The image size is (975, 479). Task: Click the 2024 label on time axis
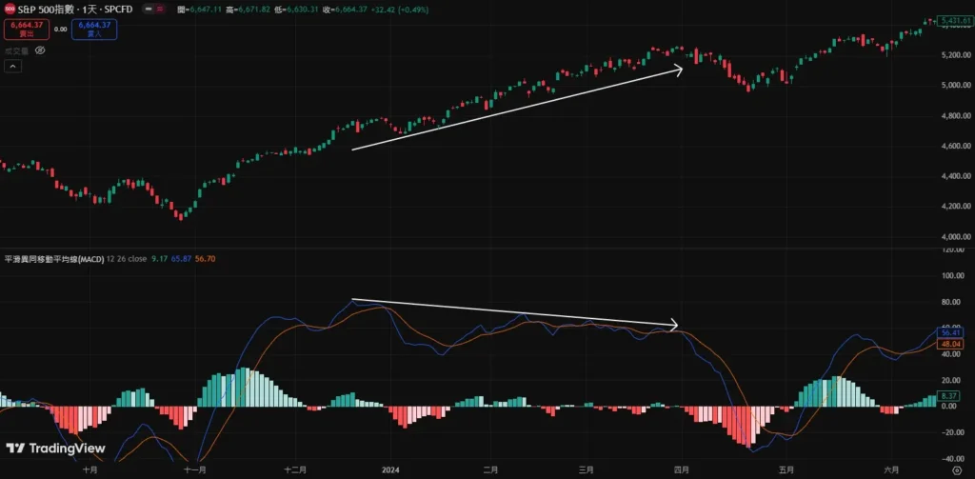point(388,469)
